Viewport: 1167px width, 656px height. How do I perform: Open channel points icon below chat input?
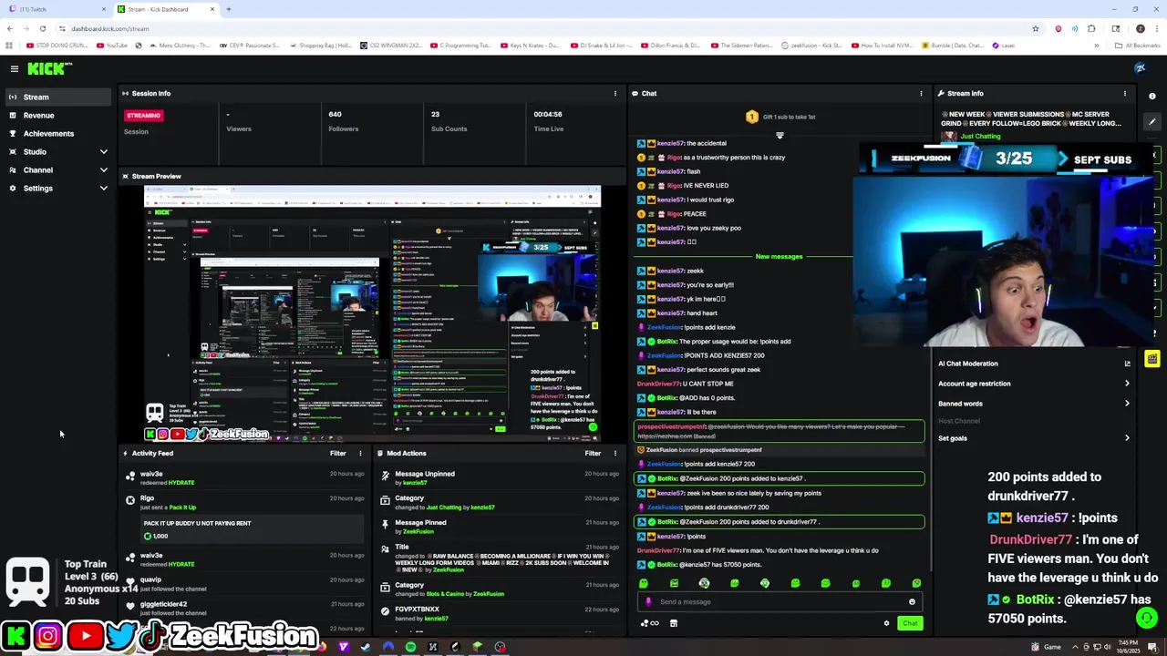[x=649, y=623]
